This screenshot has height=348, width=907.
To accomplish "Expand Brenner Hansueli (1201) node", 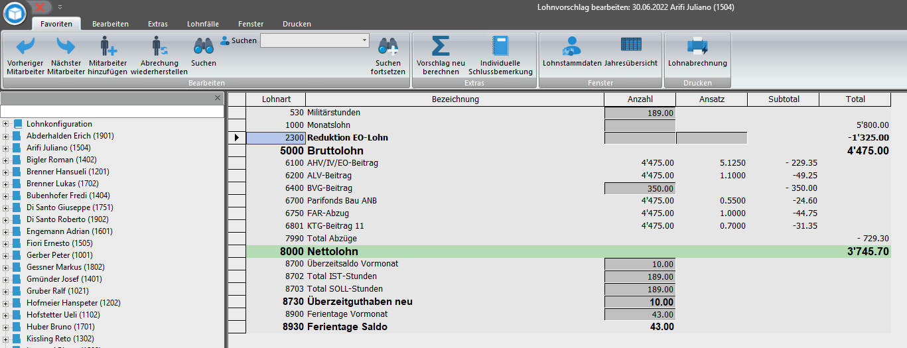I will point(5,172).
